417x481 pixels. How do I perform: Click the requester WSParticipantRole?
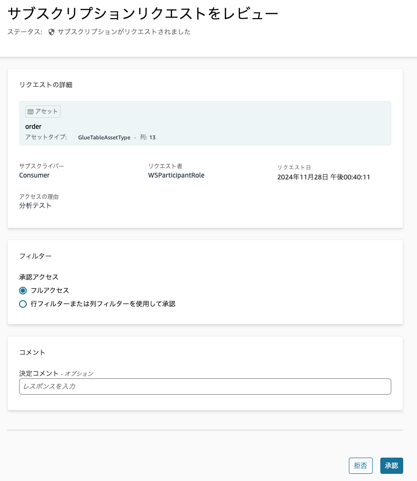[176, 175]
